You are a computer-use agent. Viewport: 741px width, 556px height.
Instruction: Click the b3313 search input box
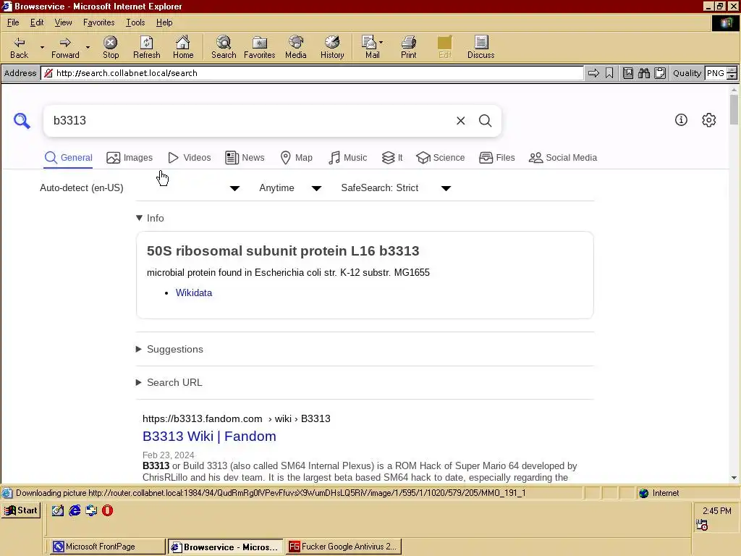[250, 121]
